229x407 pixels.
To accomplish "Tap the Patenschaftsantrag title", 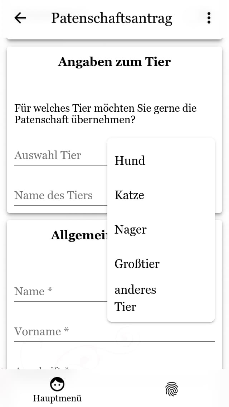I will (x=112, y=18).
